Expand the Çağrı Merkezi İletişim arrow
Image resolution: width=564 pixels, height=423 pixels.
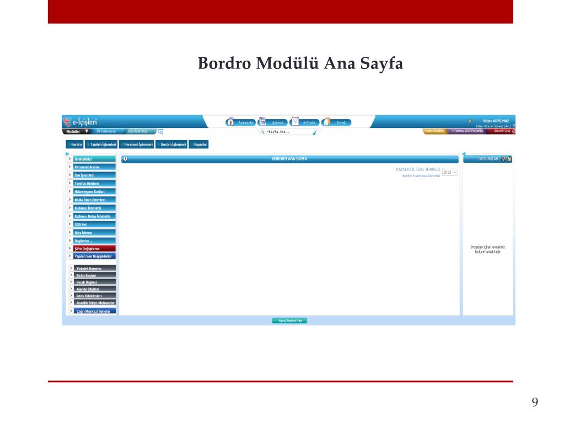click(71, 311)
